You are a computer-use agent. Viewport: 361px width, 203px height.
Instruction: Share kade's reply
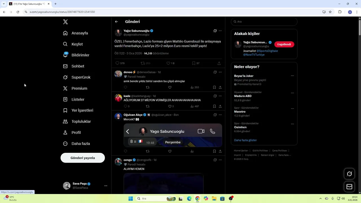pyautogui.click(x=220, y=106)
